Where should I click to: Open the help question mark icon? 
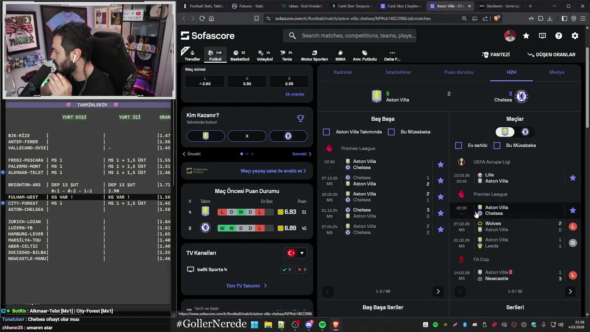click(x=559, y=36)
